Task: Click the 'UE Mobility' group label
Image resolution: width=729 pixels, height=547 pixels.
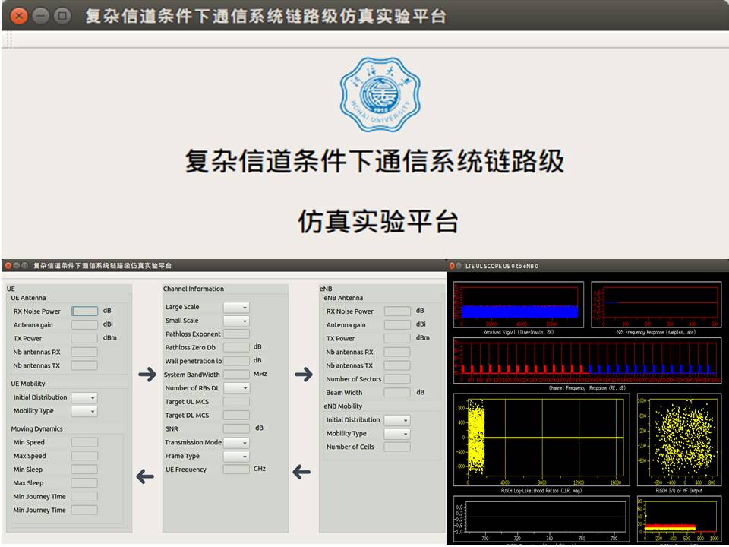Action: 28,384
